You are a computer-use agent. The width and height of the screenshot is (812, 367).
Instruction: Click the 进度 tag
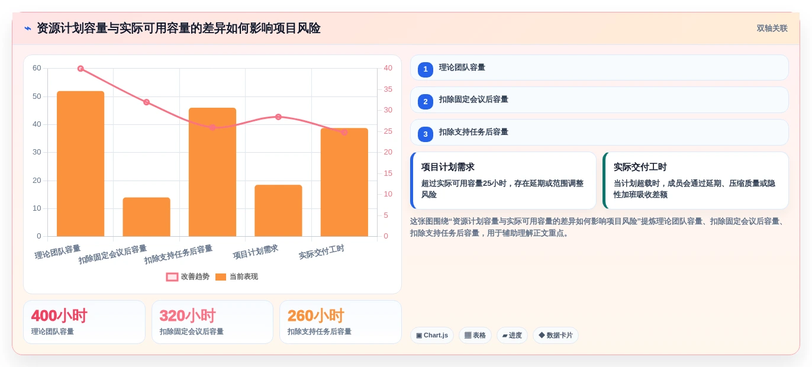coord(512,336)
